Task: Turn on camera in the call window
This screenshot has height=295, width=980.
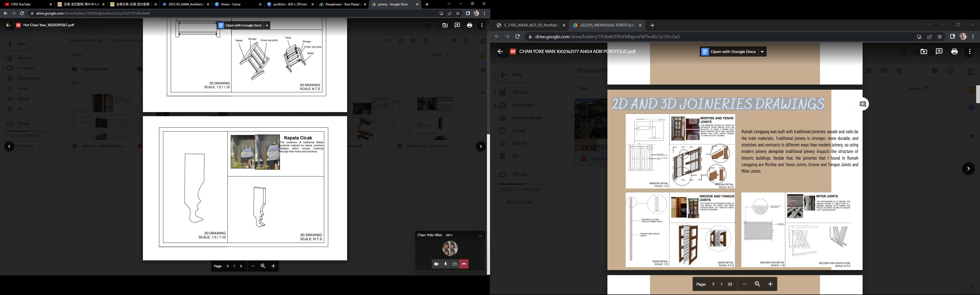Action: (436, 264)
